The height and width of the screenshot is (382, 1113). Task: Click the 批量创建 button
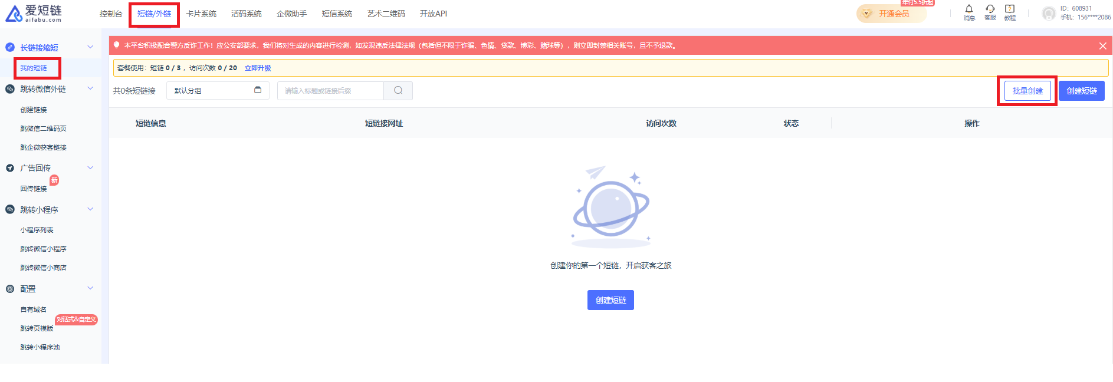1027,91
